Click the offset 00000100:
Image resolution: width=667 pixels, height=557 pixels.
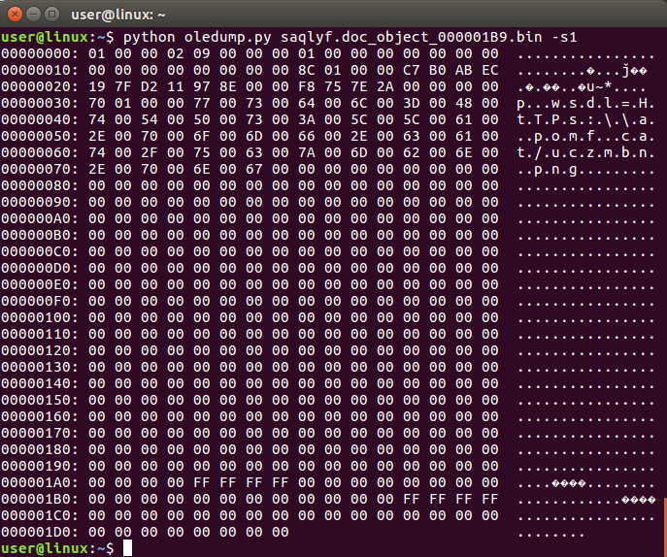coord(40,318)
